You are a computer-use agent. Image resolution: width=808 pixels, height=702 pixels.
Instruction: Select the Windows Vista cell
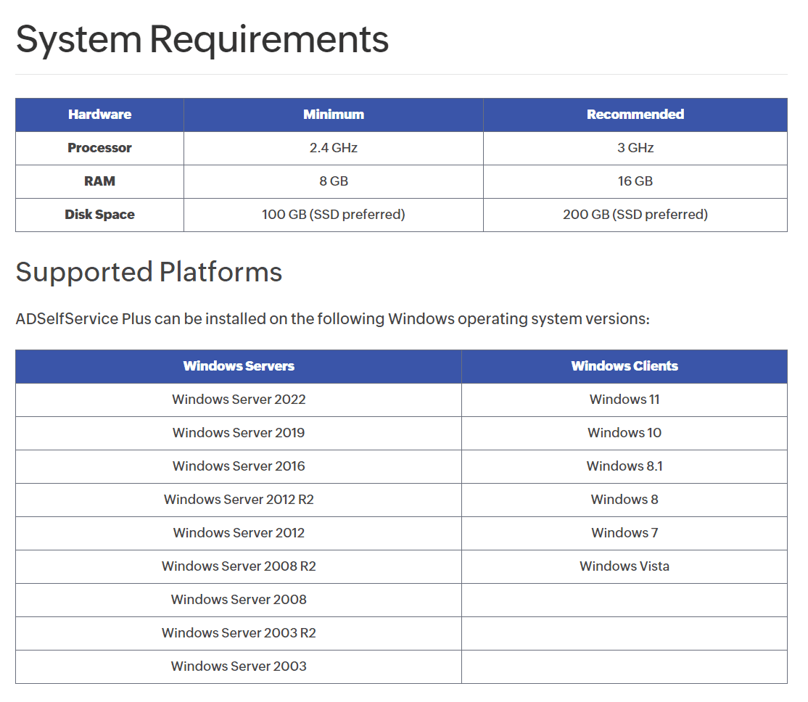[624, 566]
